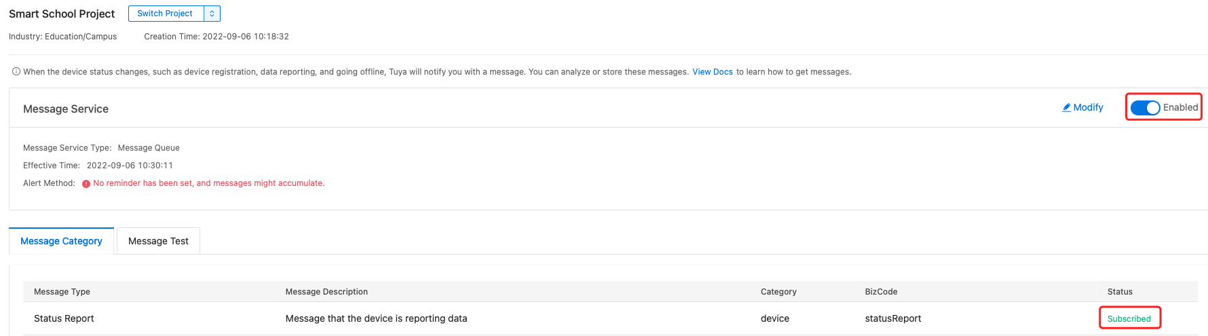Image resolution: width=1208 pixels, height=336 pixels.
Task: Select the Message Category tab
Action: coord(61,241)
